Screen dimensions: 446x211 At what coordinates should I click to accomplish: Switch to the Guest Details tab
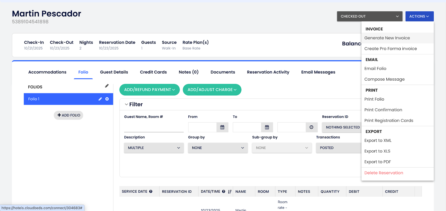114,72
